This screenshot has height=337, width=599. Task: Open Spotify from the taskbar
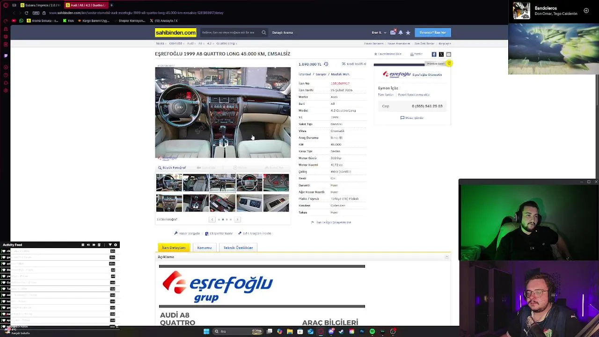(x=372, y=331)
